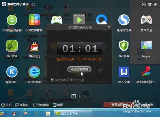This screenshot has height=117, width=160.
Task: Open 游戏大全 icon
Action: point(146,20)
